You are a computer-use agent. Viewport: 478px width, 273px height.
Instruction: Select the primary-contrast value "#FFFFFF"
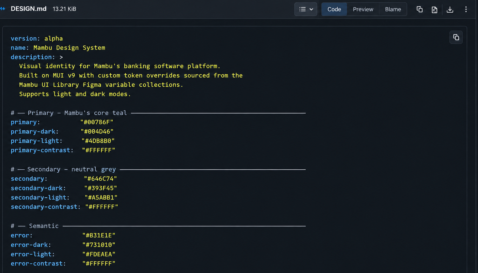[99, 150]
